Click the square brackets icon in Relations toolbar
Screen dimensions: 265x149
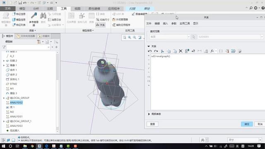[221, 51]
